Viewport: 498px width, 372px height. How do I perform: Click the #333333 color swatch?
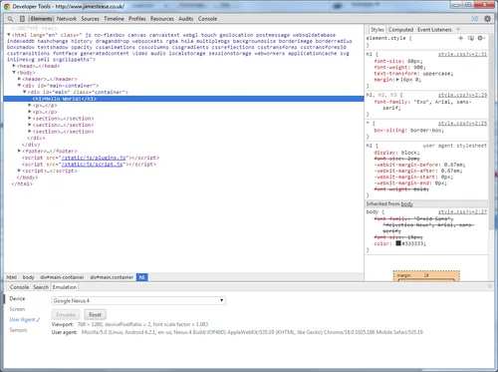(398, 243)
